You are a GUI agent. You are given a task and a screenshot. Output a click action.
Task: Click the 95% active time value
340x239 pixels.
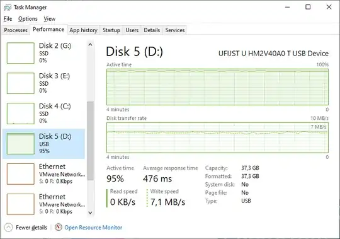pyautogui.click(x=115, y=179)
